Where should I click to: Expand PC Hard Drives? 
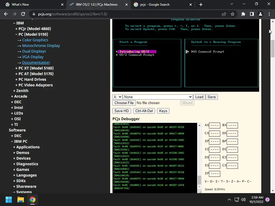pyautogui.click(x=31, y=79)
